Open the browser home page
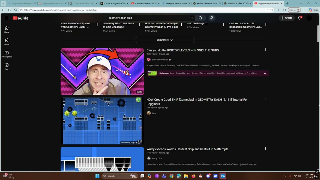This screenshot has width=320, height=180. 15,10
